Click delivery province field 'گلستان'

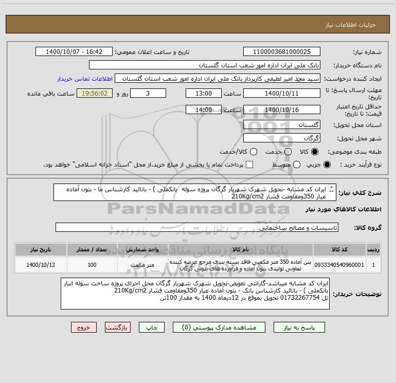pyautogui.click(x=282, y=124)
